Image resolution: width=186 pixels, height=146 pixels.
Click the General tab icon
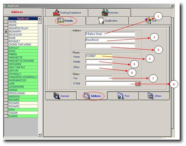(x=56, y=96)
